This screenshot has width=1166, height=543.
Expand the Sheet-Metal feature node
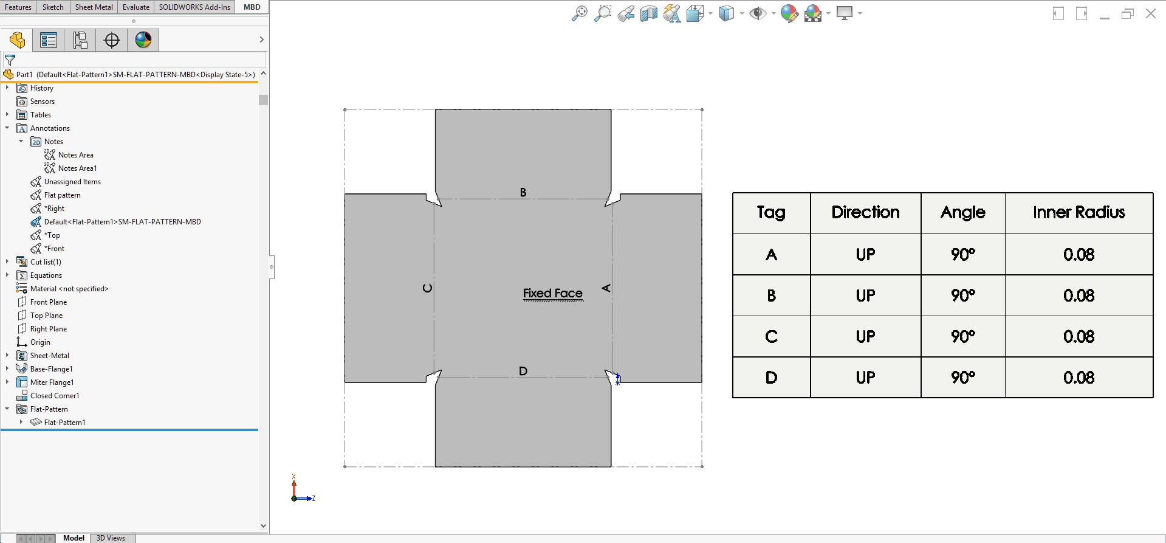7,356
